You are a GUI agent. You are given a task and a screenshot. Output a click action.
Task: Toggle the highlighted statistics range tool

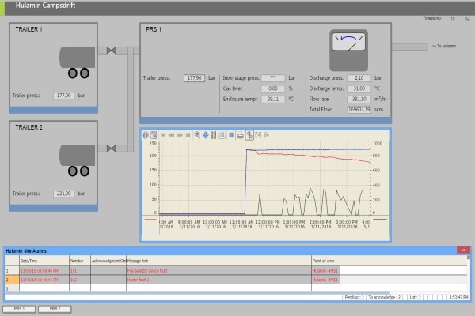pyautogui.click(x=249, y=135)
